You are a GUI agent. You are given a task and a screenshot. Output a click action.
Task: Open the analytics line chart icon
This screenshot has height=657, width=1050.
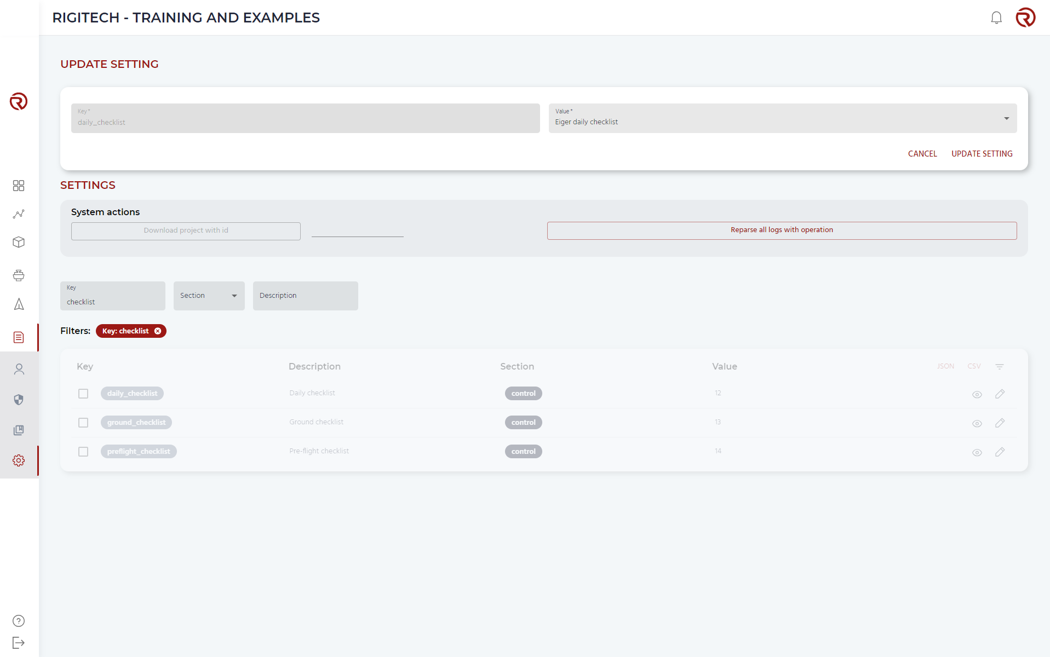click(19, 214)
